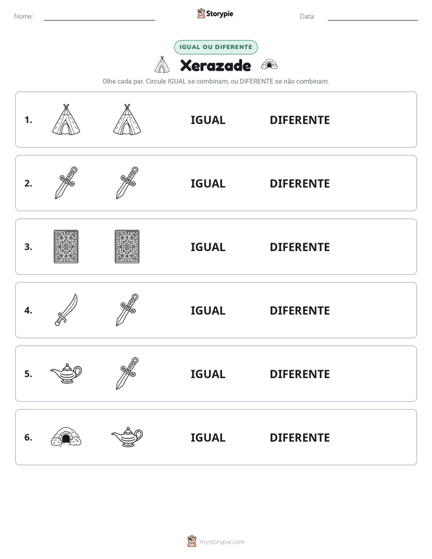Click the second dagger image in row 2
The width and height of the screenshot is (432, 559).
click(127, 183)
